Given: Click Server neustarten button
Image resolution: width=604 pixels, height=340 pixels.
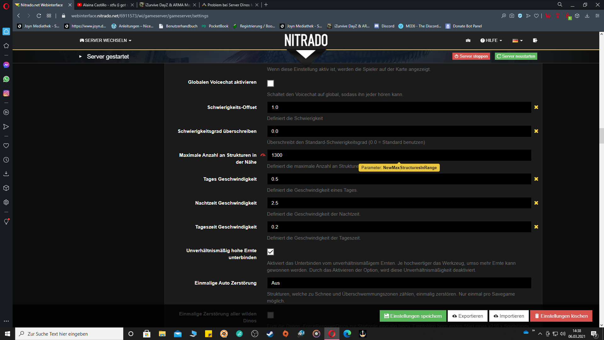Looking at the screenshot, I should click(516, 56).
